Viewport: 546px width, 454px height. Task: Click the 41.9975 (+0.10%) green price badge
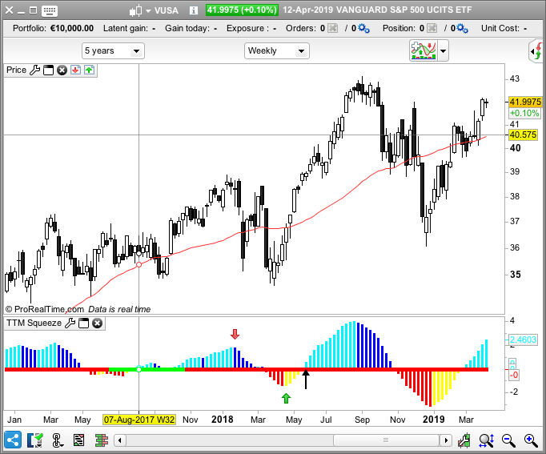coord(242,10)
